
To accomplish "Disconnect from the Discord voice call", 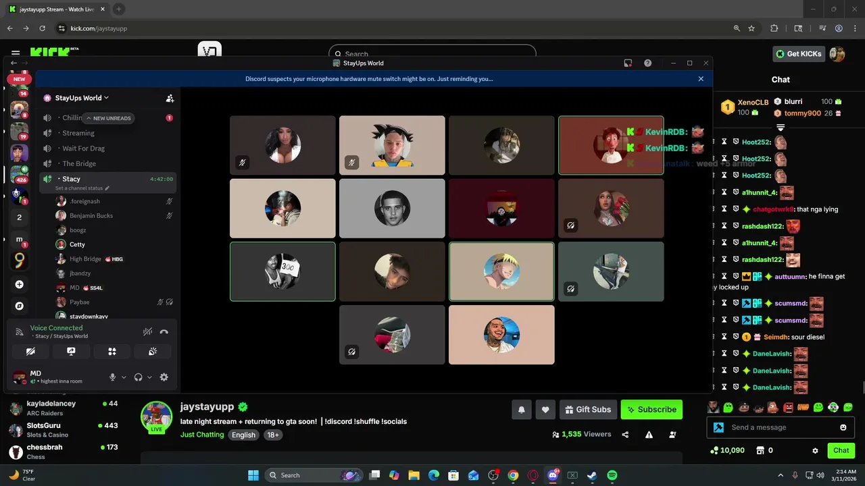I will pos(164,331).
